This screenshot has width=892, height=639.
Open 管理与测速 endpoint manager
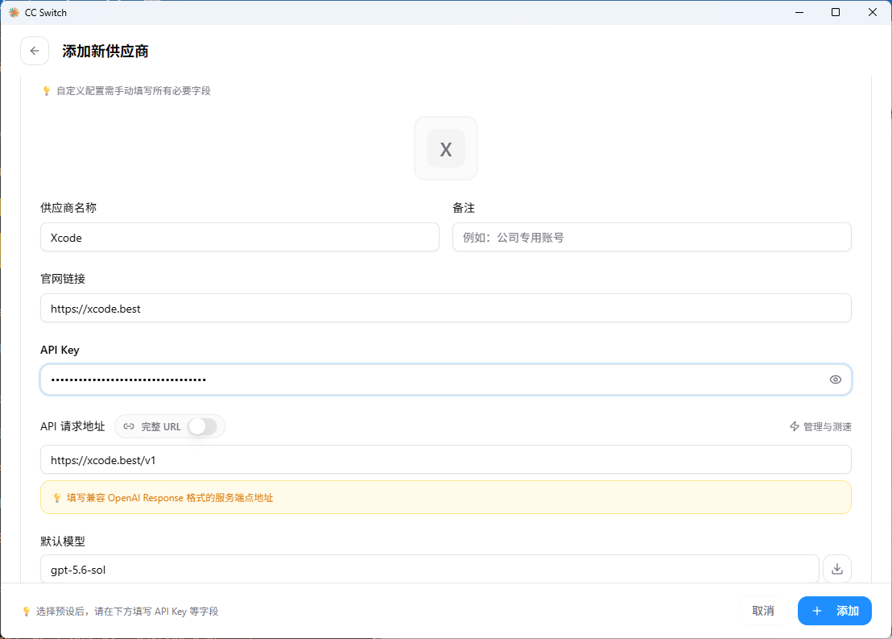pos(820,426)
